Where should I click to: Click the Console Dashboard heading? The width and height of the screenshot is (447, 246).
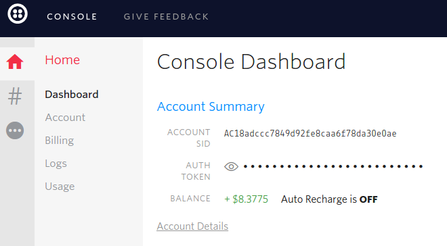[251, 62]
